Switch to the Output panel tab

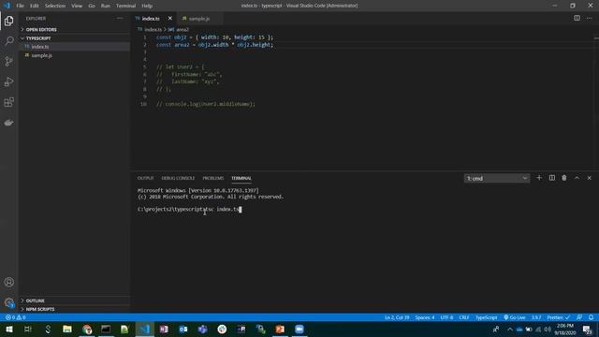tap(145, 179)
